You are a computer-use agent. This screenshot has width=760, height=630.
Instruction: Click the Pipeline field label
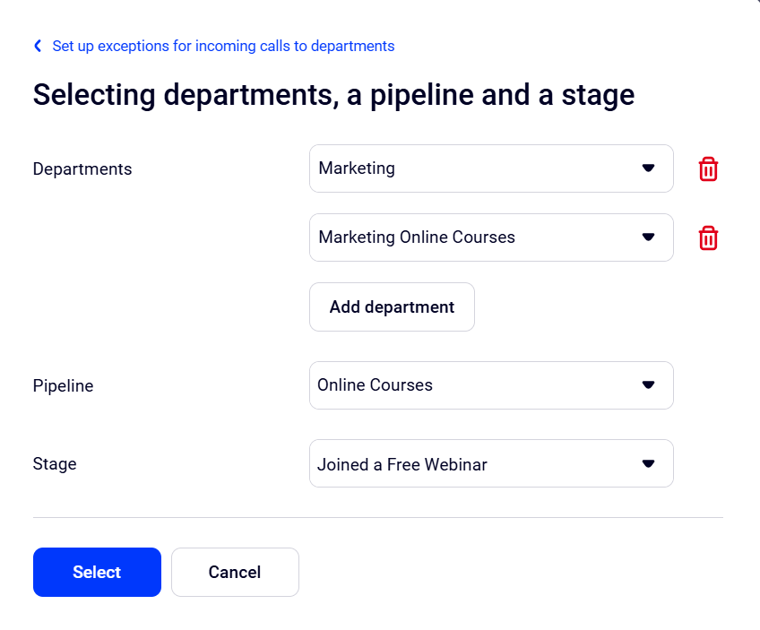63,386
